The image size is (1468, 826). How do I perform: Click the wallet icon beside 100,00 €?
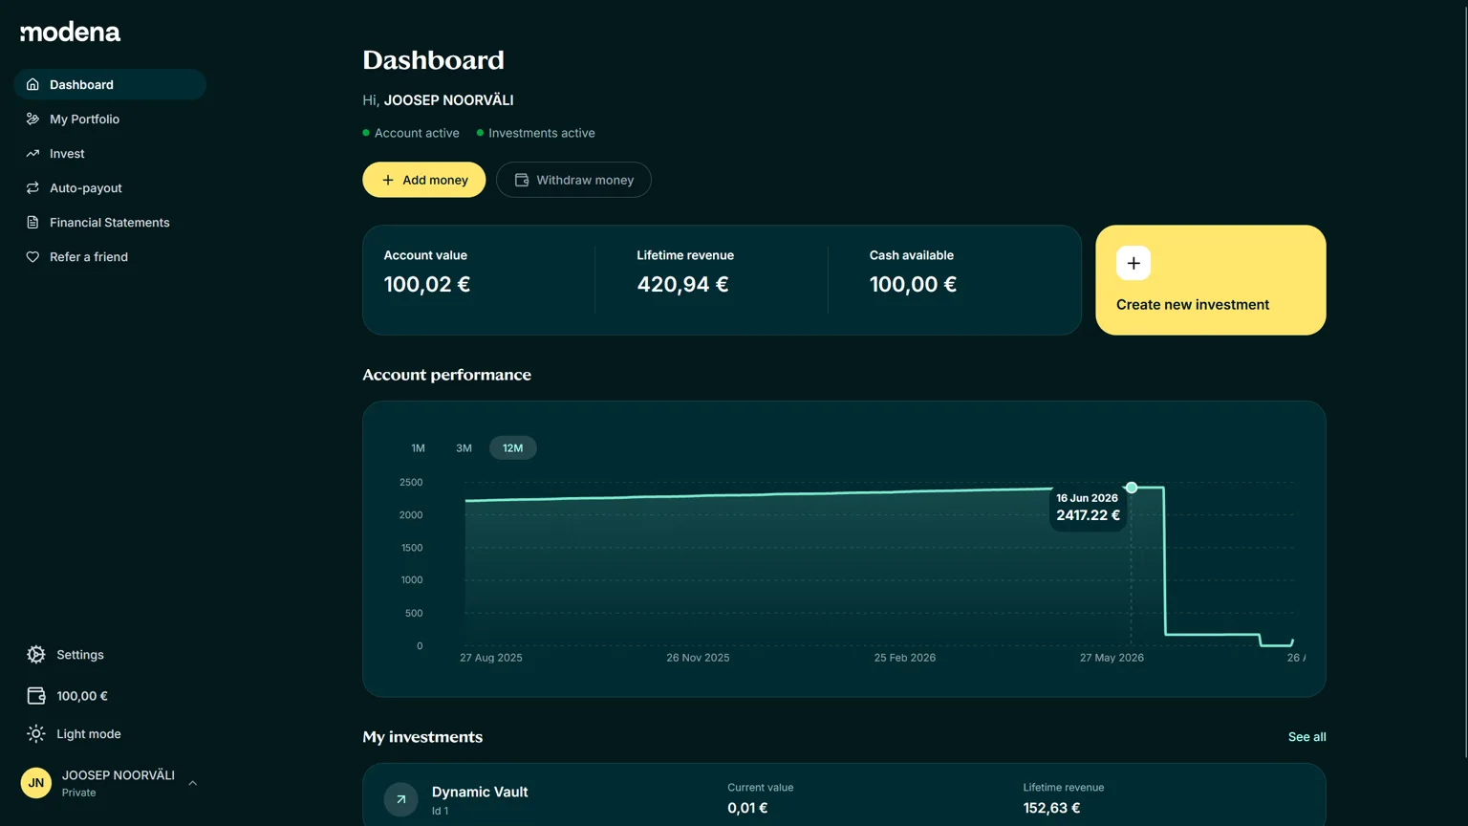click(x=36, y=696)
